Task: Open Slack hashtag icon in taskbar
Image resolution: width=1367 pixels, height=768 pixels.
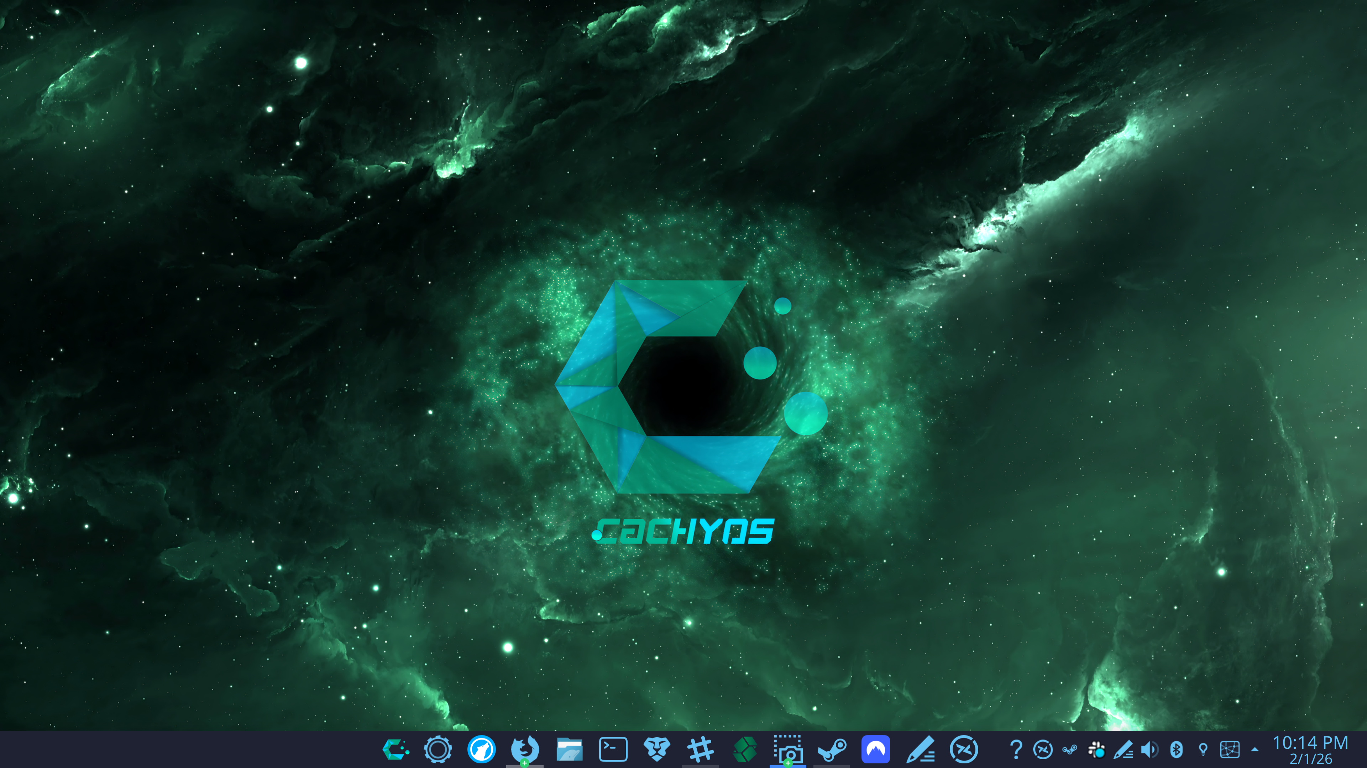Action: 700,750
